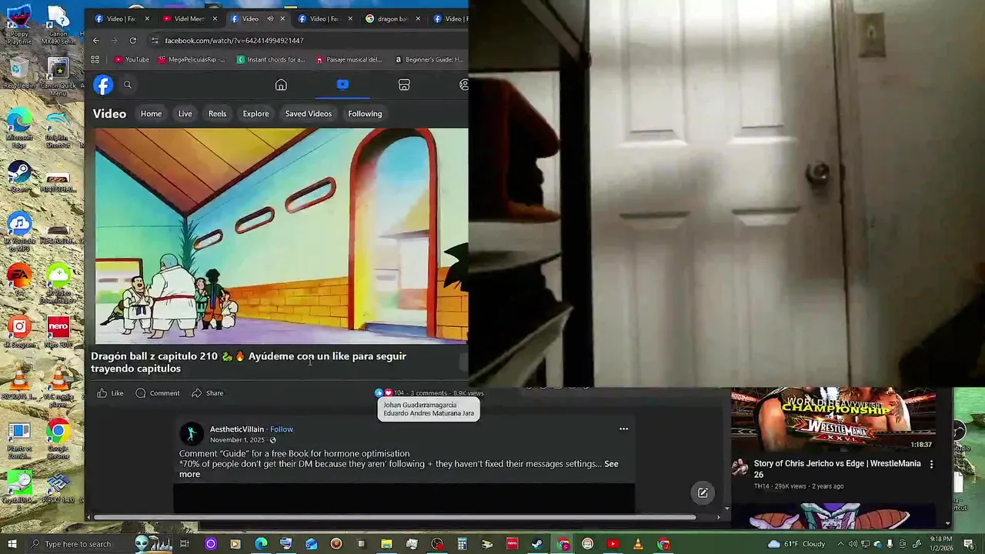Click the browser back arrow
Viewport: 985px width, 554px height.
95,40
